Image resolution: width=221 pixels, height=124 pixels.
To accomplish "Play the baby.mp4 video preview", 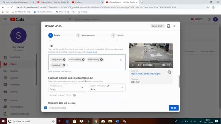I will click(x=133, y=65).
